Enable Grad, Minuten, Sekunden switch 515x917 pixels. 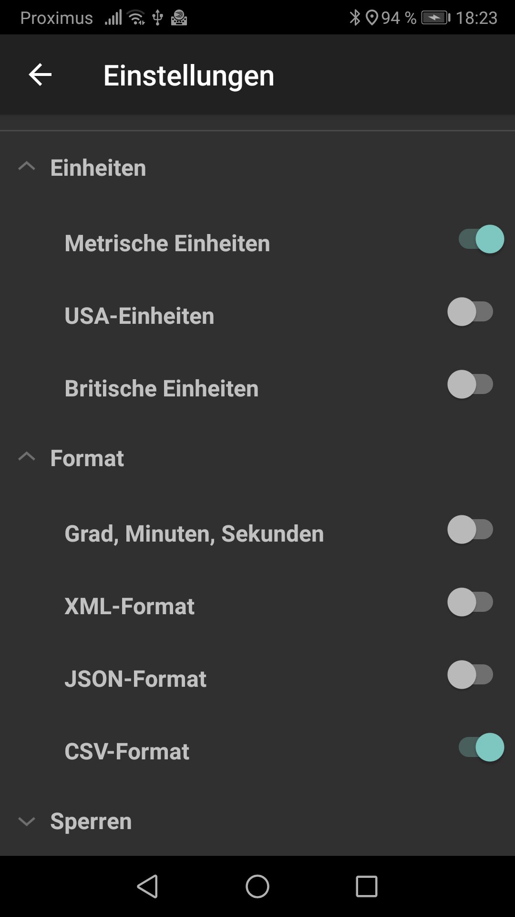tap(470, 530)
